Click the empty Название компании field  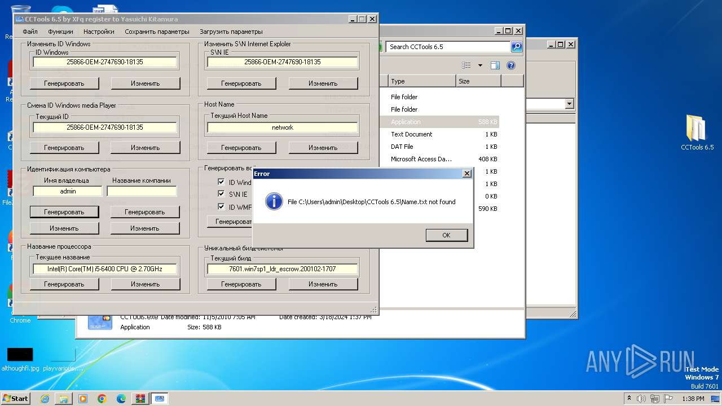pos(142,191)
